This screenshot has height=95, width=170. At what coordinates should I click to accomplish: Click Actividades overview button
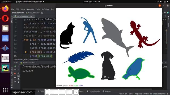pyautogui.click(x=6, y=2)
